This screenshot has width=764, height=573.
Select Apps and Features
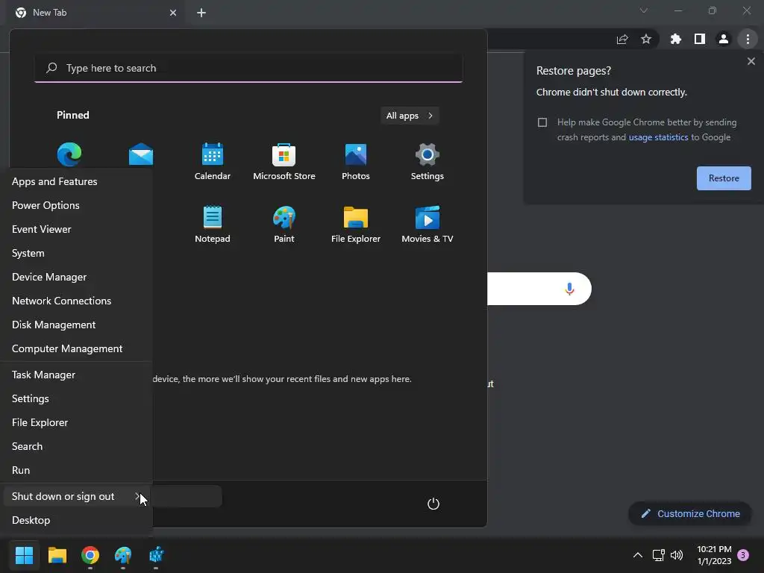pos(77,182)
